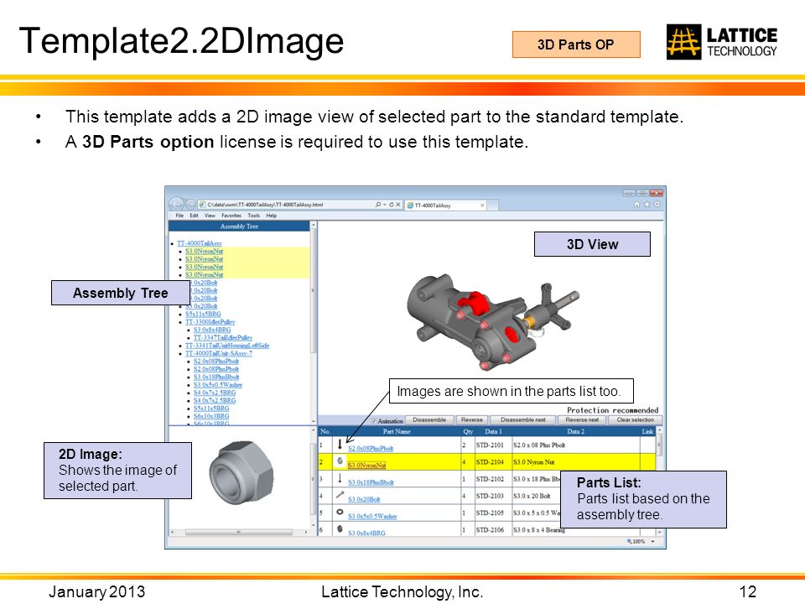
Task: Open S2.0x08PlusPbolt link in parts list
Action: (x=371, y=448)
